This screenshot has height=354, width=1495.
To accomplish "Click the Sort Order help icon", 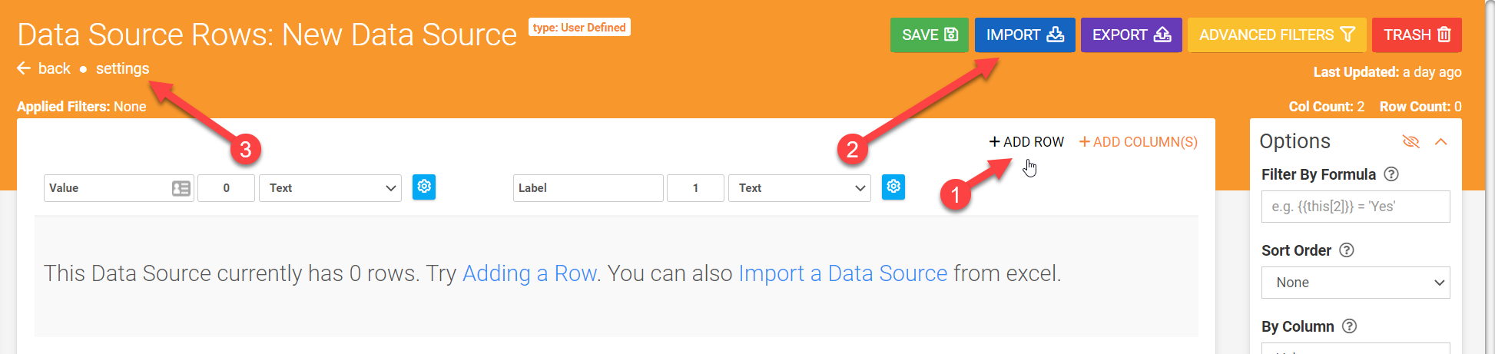I will coord(1347,250).
